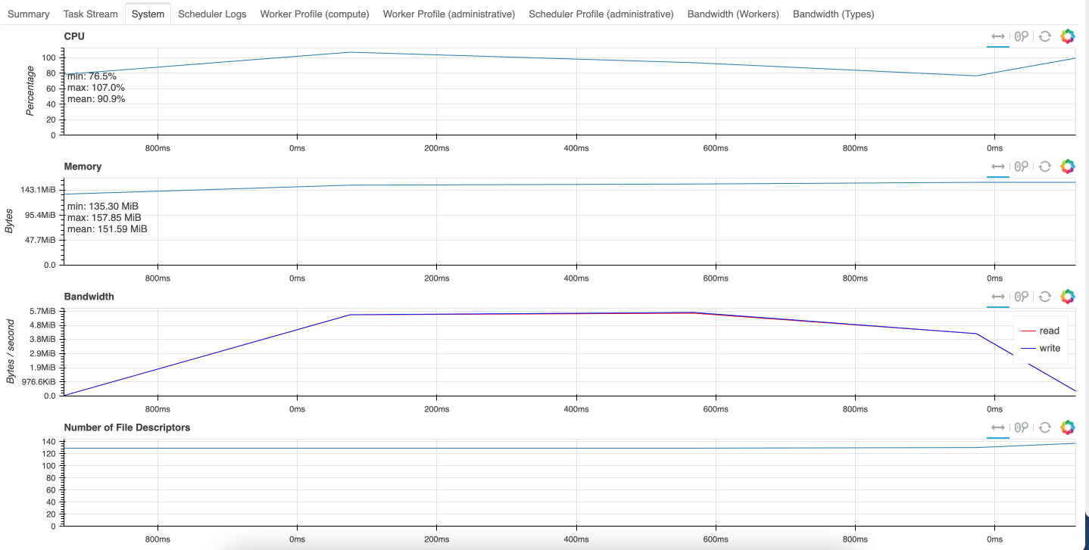Open Bokeh logo in Bandwidth plot toolbar
The image size is (1089, 550).
[x=1068, y=297]
